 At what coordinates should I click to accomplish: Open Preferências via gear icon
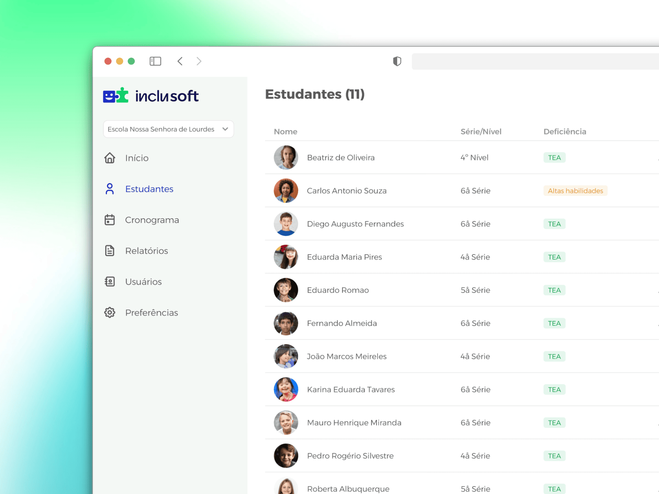[109, 313]
